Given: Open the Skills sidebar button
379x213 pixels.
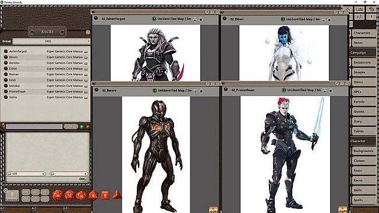Looking at the screenshot, I should [363, 190].
